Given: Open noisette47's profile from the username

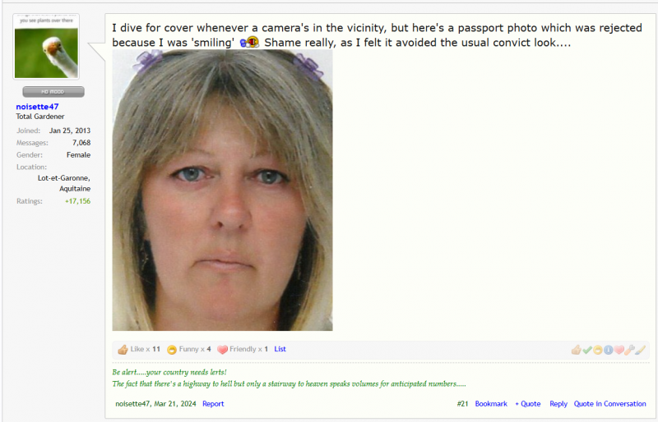Looking at the screenshot, I should 37,107.
